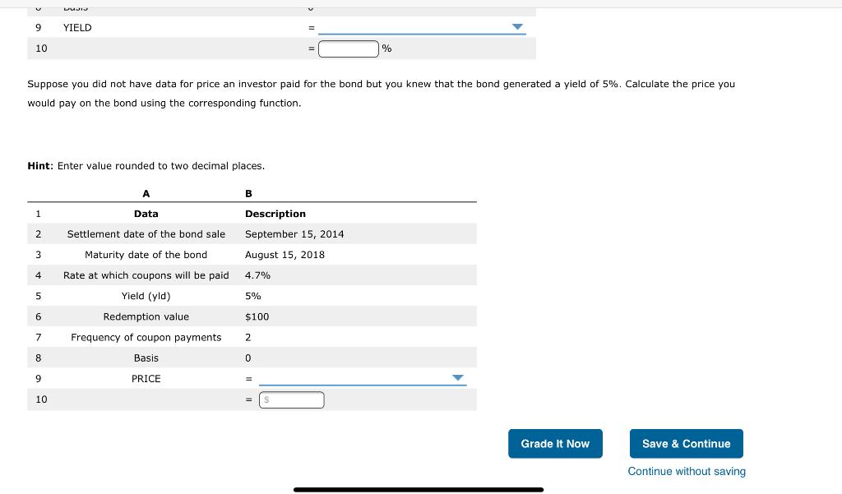Open the YIELD answer dropdown arrow
842x494 pixels.
click(517, 27)
